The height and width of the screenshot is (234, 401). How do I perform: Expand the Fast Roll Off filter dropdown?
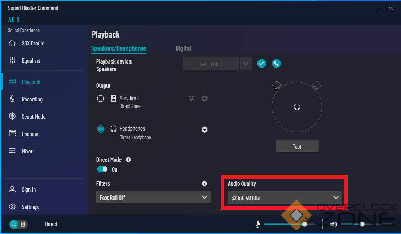pyautogui.click(x=153, y=198)
